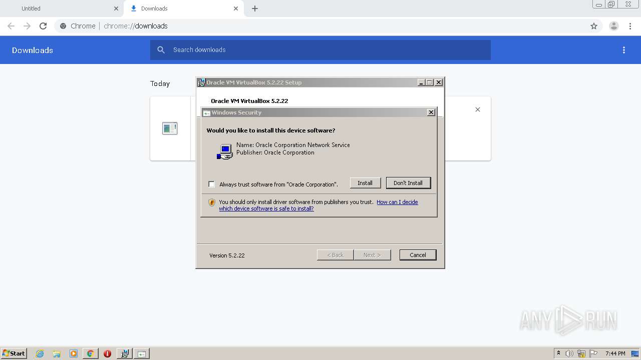The image size is (641, 360).
Task: Close the VirtualBox Setup window
Action: pos(439,82)
